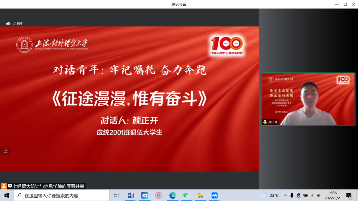Viewport: 358px width, 201px height.
Task: Expand the hidden system tray icons chevron
Action: pos(285,195)
